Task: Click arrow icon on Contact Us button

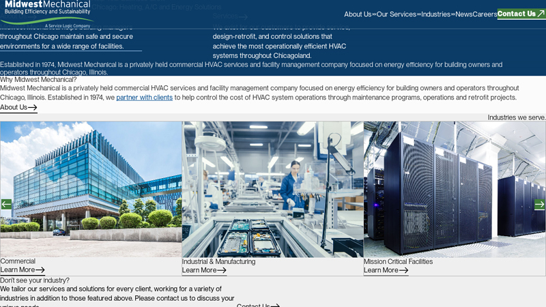Action: pyautogui.click(x=541, y=14)
